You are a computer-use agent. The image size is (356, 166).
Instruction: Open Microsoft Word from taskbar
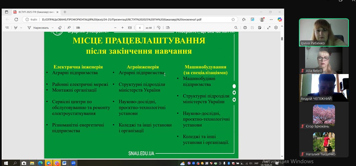point(64,163)
